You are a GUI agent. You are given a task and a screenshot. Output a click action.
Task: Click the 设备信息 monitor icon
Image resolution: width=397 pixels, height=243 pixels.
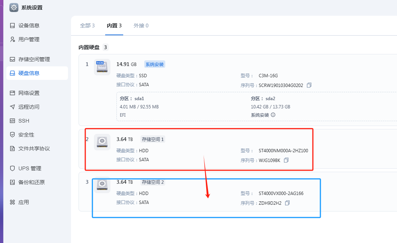(12, 25)
